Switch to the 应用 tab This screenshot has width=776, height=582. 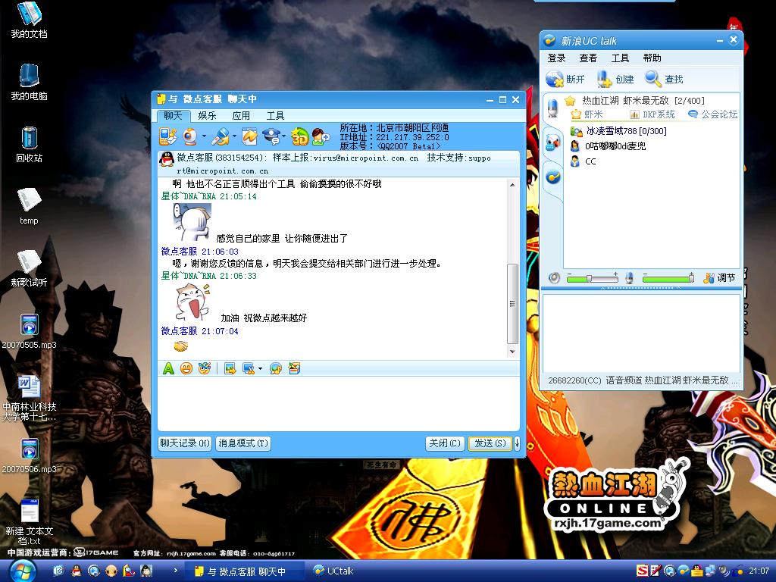[241, 116]
